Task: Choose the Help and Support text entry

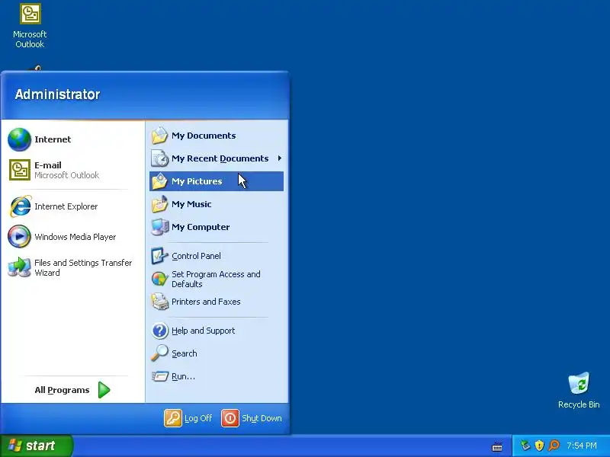Action: pyautogui.click(x=203, y=331)
